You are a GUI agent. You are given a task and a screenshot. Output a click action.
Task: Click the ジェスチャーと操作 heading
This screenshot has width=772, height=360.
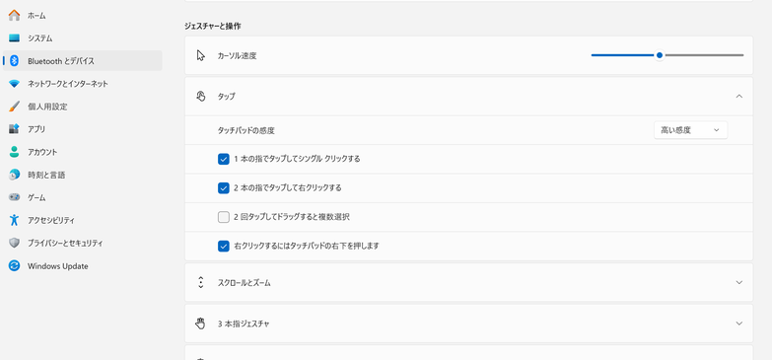tap(213, 26)
